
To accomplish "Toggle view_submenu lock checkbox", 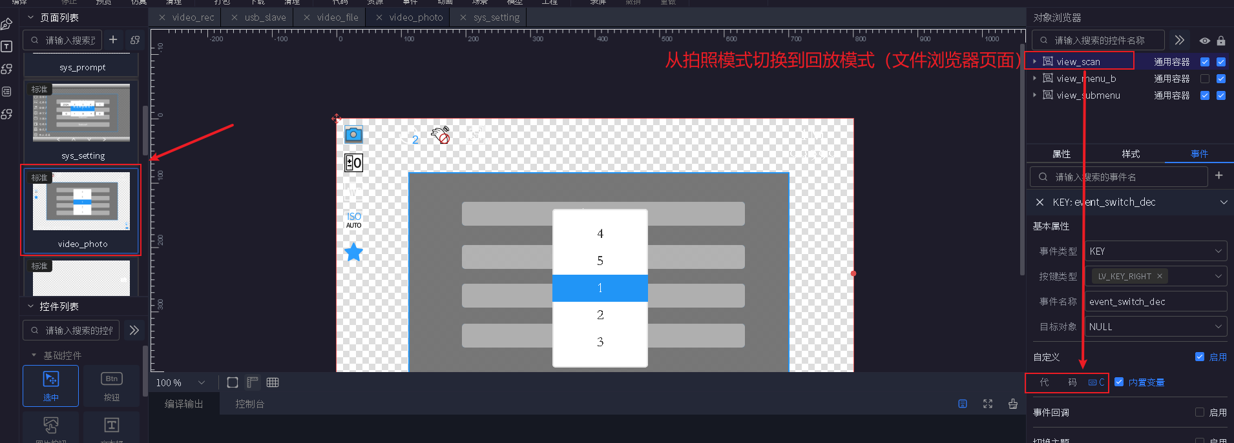I will pos(1221,95).
